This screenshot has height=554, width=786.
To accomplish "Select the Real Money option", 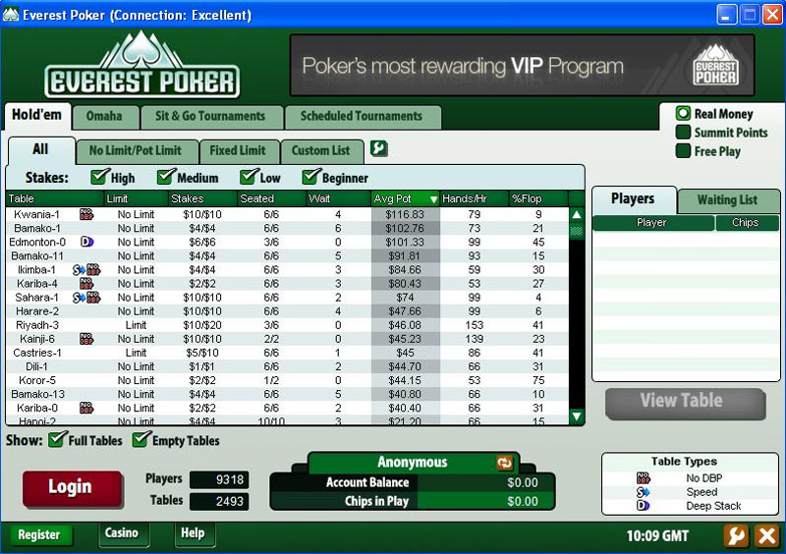I will pyautogui.click(x=683, y=113).
